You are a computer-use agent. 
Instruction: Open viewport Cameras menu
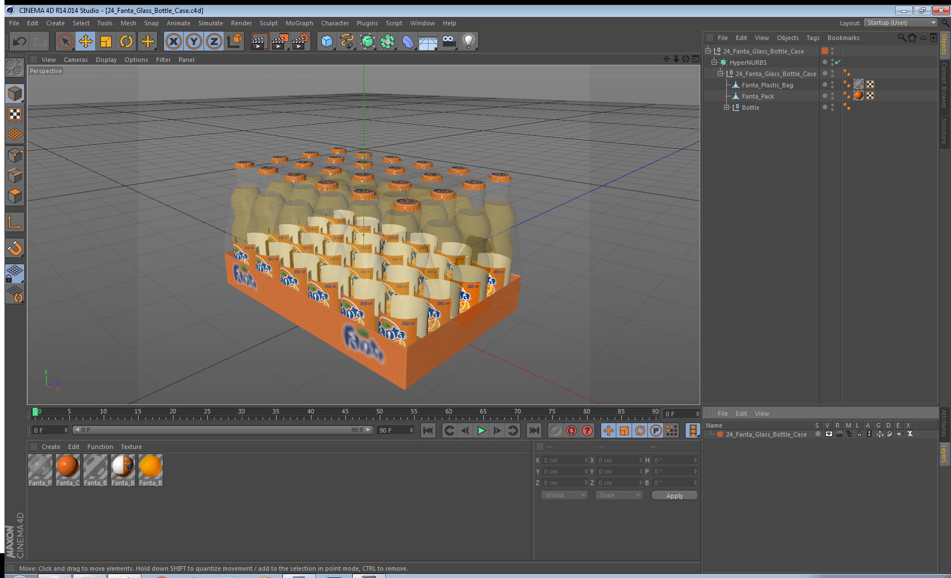(x=75, y=60)
